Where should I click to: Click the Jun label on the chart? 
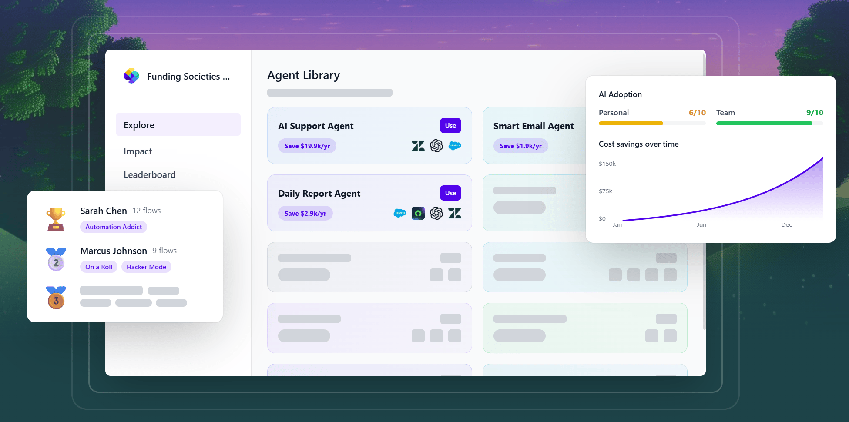tap(701, 225)
